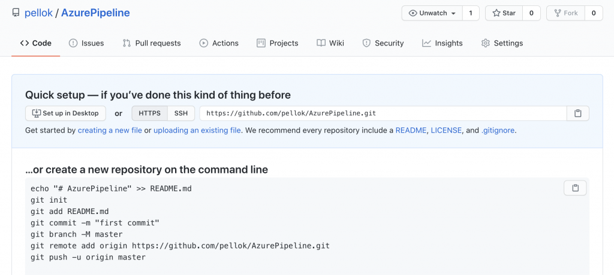
Task: Select HTTPS clone protocol
Action: pos(149,113)
